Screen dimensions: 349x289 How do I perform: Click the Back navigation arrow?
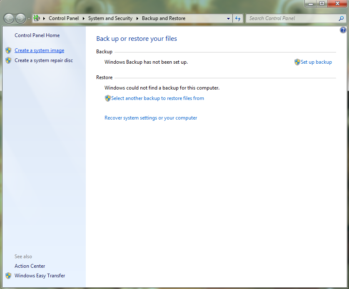click(9, 18)
